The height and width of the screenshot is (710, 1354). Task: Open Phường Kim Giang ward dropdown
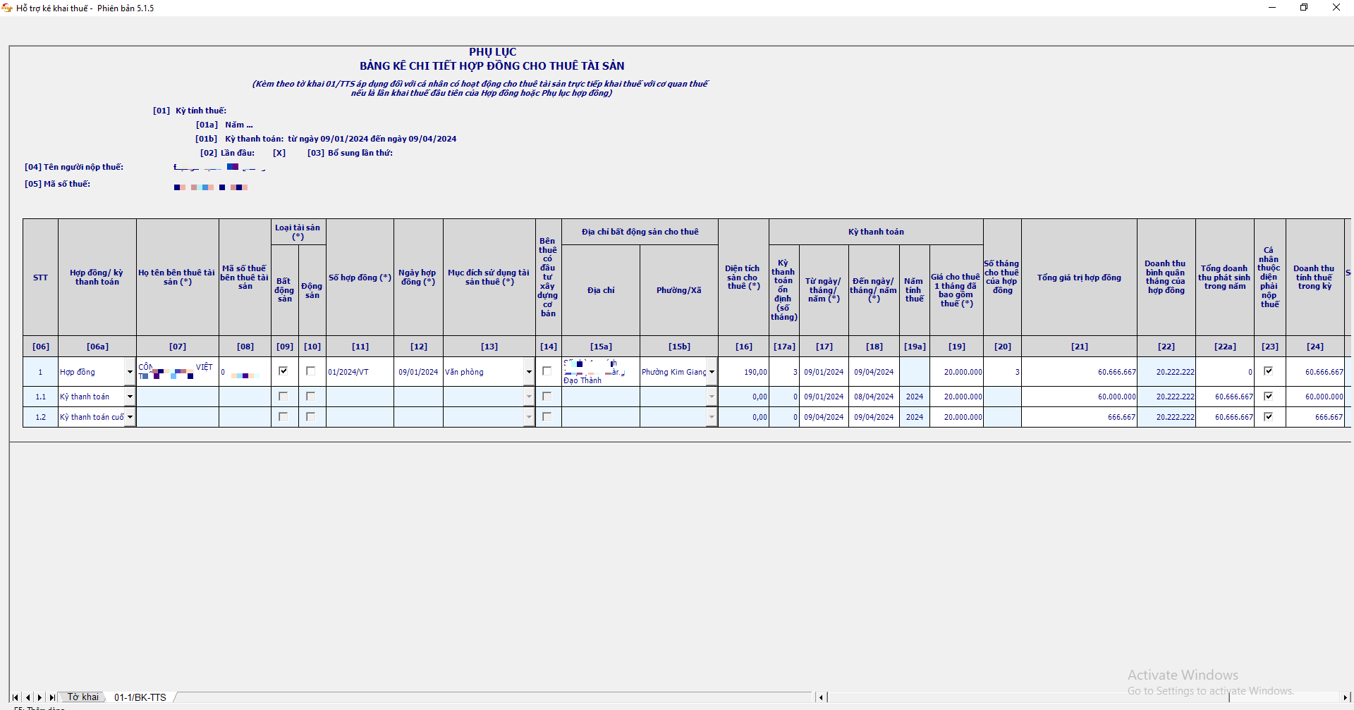tap(712, 372)
